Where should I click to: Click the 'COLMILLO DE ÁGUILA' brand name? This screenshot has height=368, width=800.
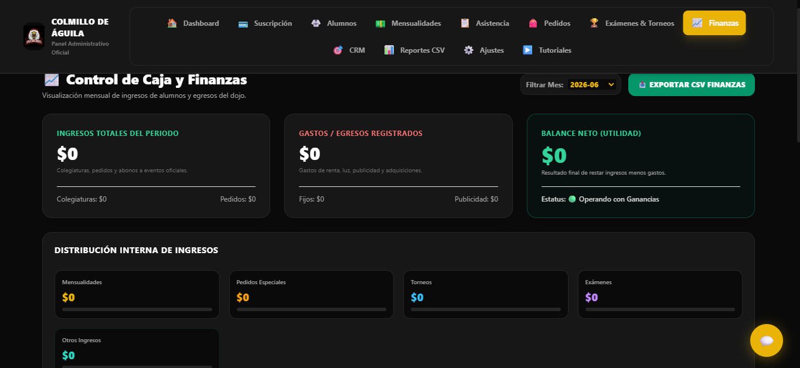[80, 28]
